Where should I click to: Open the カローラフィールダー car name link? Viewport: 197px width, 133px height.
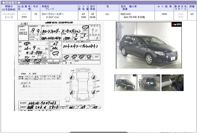(x=53, y=14)
